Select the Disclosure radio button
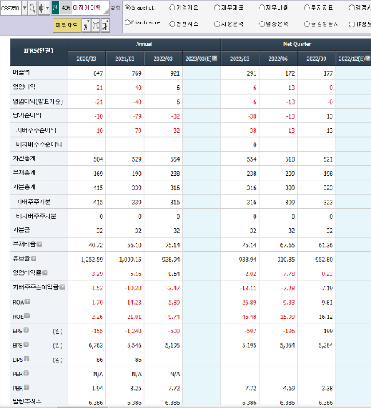The image size is (371, 408). [128, 23]
